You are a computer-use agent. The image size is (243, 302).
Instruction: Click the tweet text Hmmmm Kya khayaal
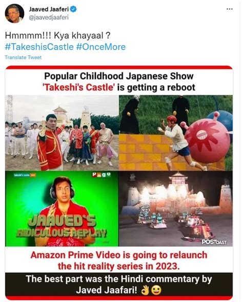pos(57,36)
